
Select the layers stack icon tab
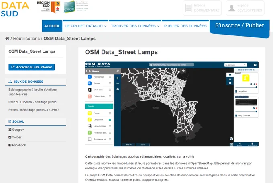[230, 75]
